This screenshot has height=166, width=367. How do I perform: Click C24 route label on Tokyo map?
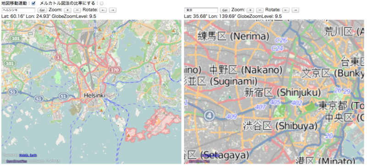click(278, 48)
